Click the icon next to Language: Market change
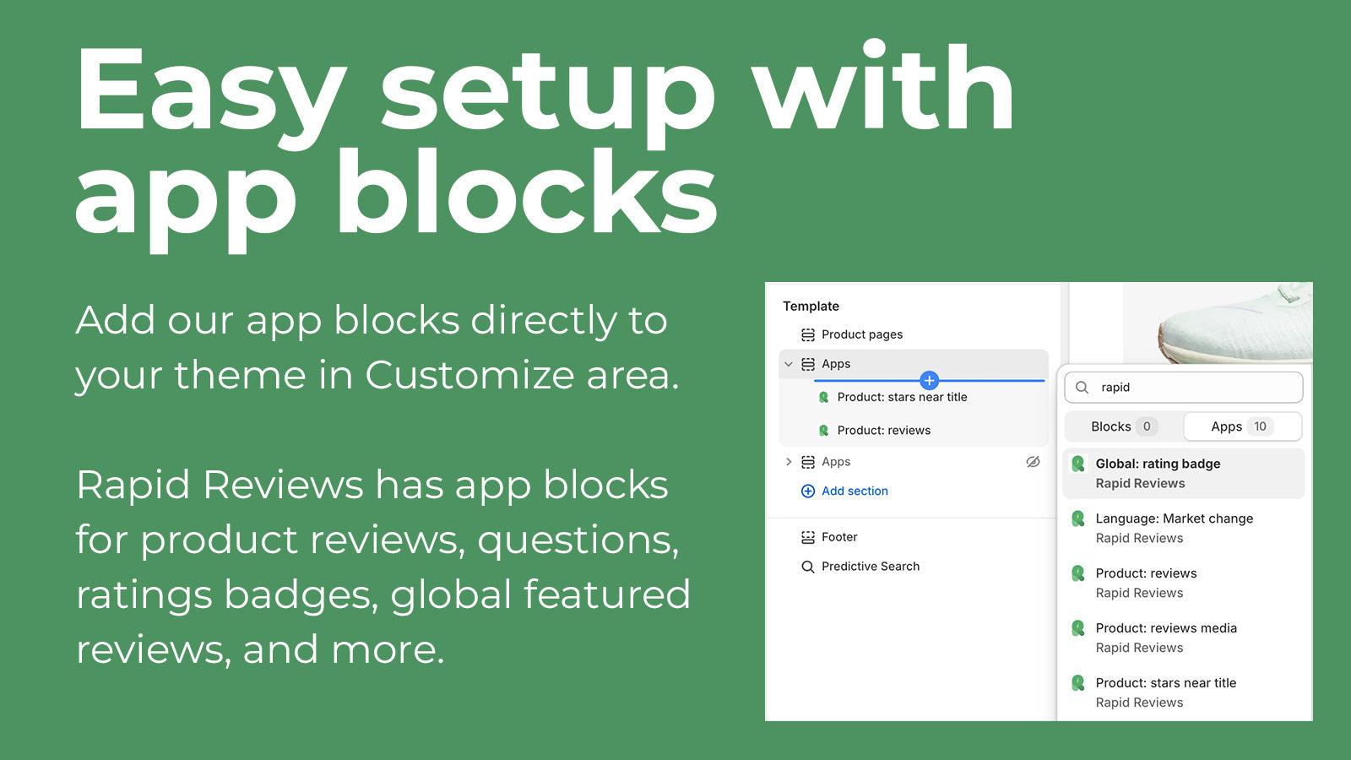 coord(1078,518)
